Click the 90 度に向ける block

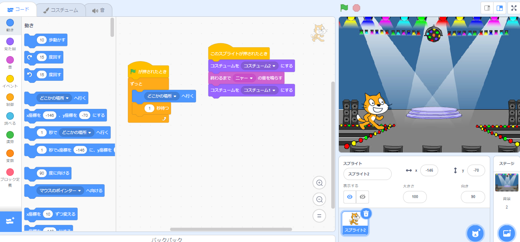[48, 173]
